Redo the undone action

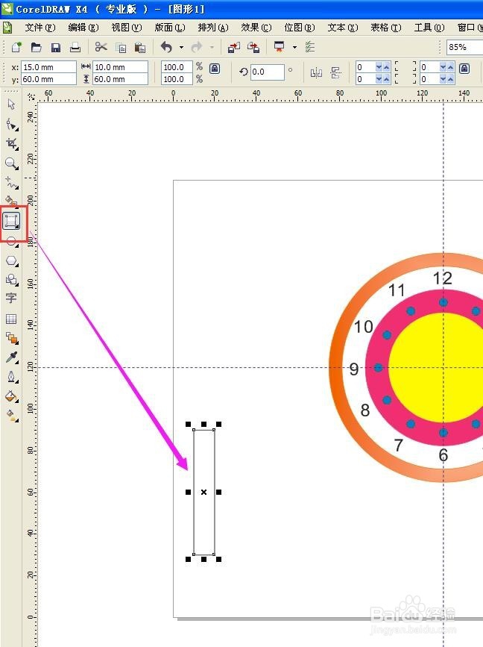pos(197,47)
